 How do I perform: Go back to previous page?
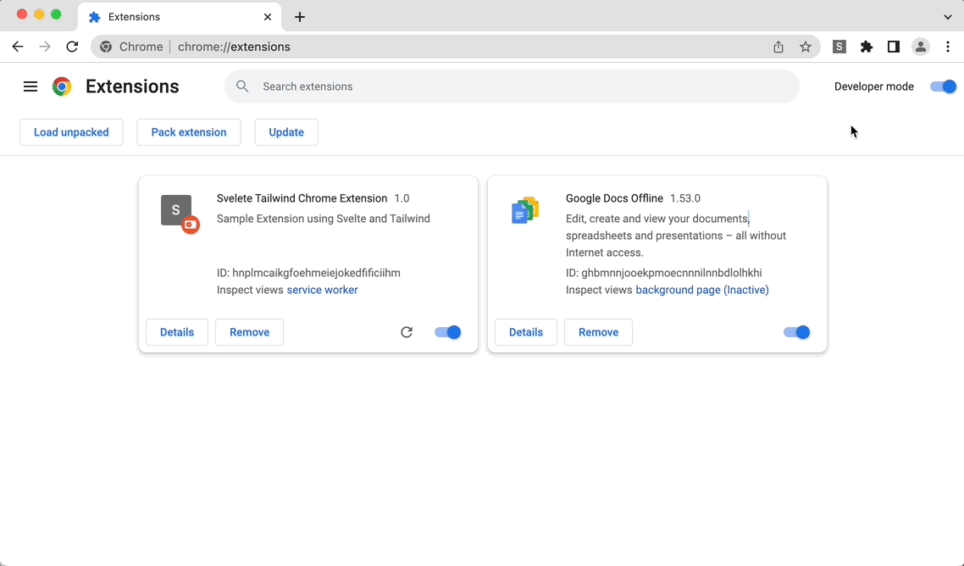[18, 47]
